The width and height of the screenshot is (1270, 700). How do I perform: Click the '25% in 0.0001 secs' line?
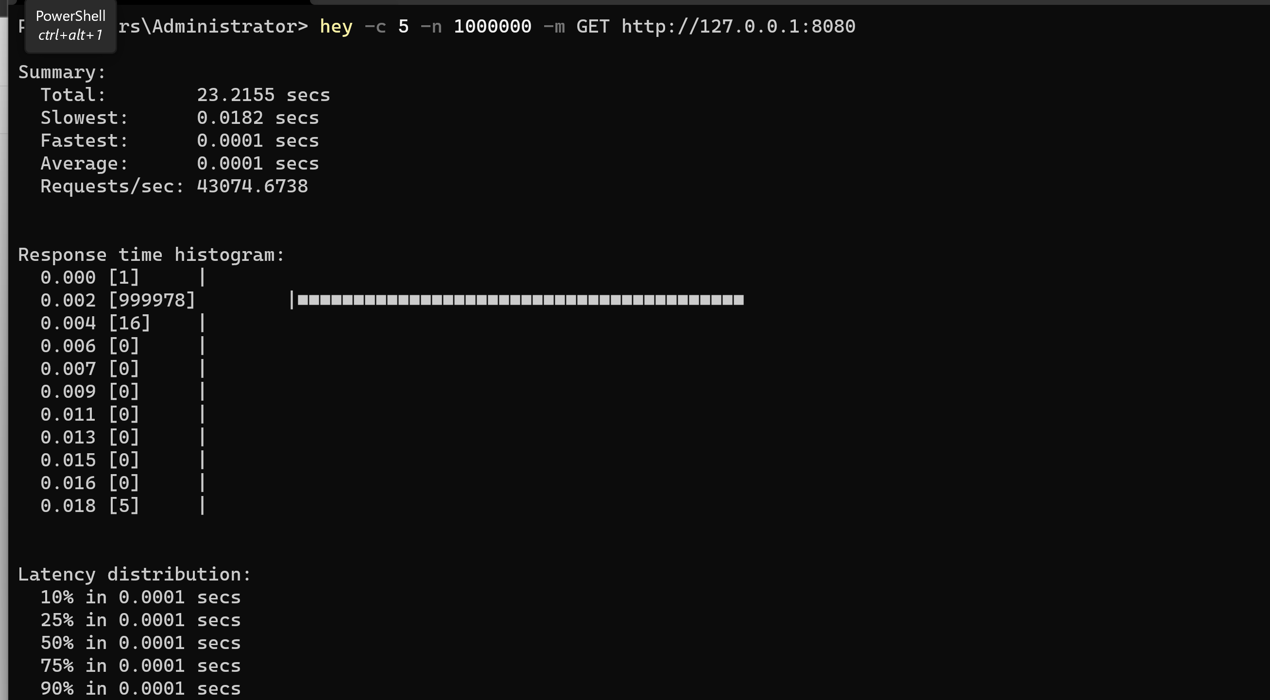(x=140, y=620)
